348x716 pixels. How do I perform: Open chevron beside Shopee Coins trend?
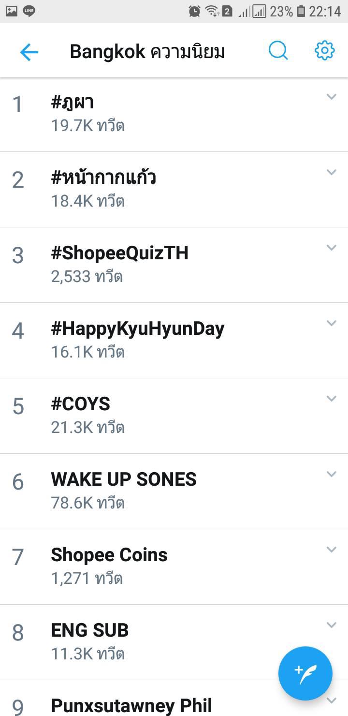point(331,550)
